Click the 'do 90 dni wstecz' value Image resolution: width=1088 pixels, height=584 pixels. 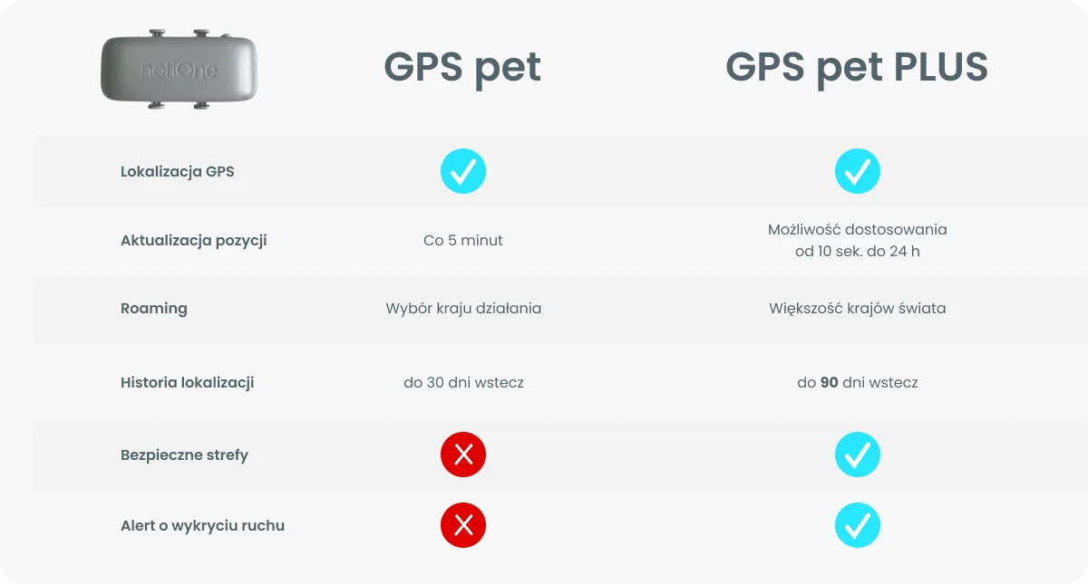pyautogui.click(x=858, y=382)
